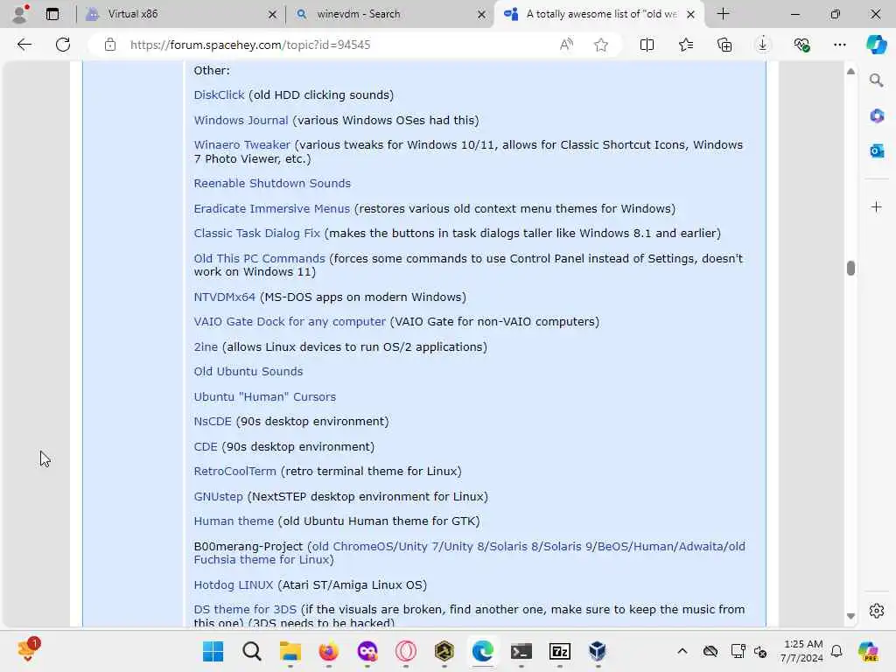Open sidebar settings gear
896x672 pixels.
pyautogui.click(x=877, y=611)
